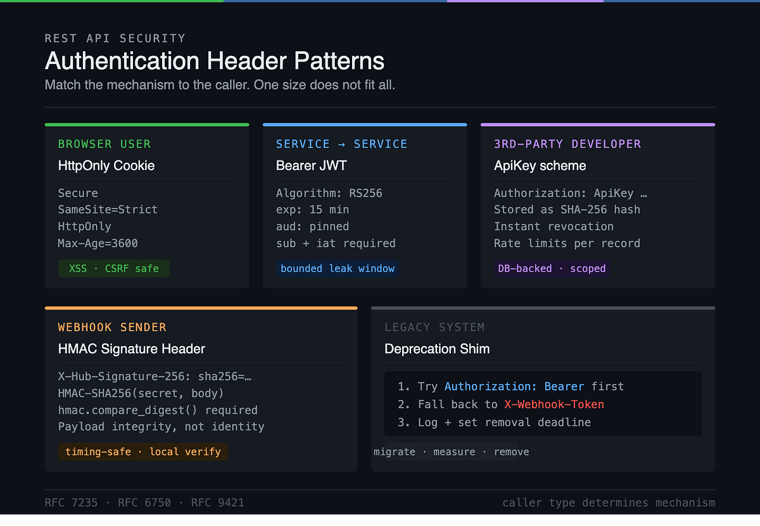Click the 'X-Hub-Signature-256: sha256=…' line
The height and width of the screenshot is (526, 760).
[x=155, y=376]
